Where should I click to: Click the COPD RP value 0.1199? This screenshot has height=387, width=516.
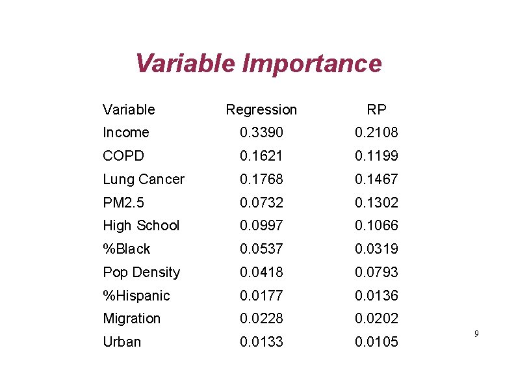click(x=376, y=156)
